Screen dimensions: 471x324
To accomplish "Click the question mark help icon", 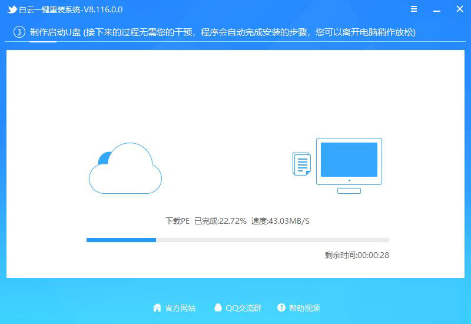I will pyautogui.click(x=281, y=308).
